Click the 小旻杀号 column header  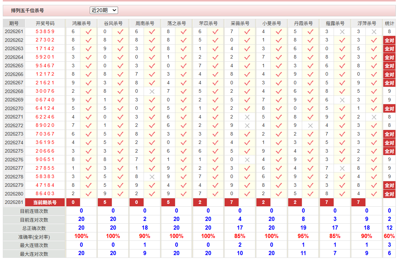[x=271, y=23]
